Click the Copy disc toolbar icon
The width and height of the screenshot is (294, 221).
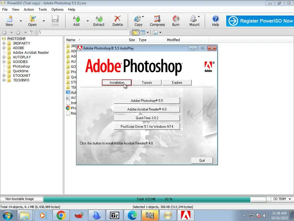pos(138,21)
